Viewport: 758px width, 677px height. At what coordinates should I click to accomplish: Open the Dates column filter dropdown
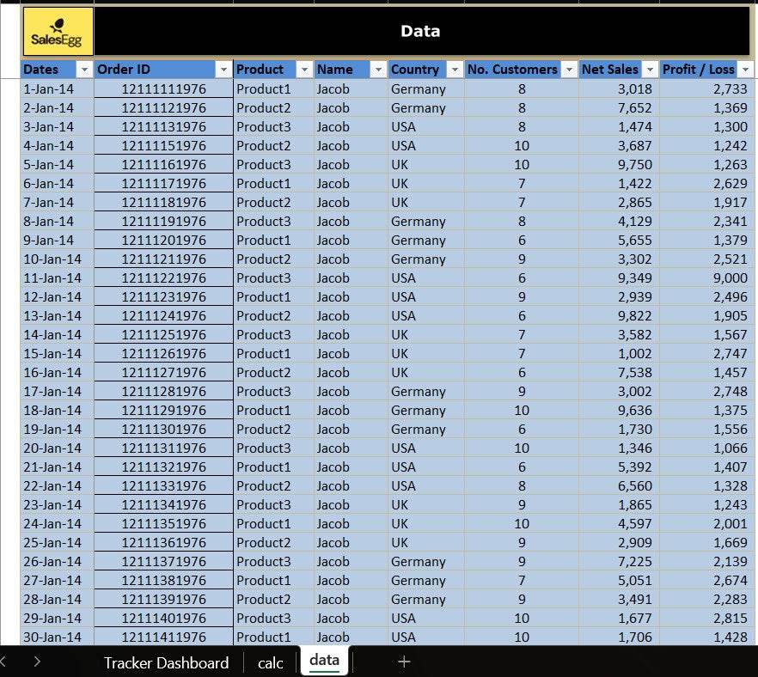[x=84, y=70]
